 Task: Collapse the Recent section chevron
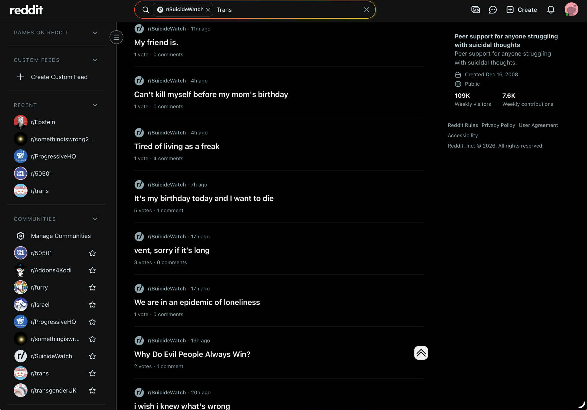tap(95, 105)
